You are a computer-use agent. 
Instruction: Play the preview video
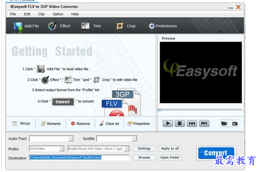tap(168, 123)
